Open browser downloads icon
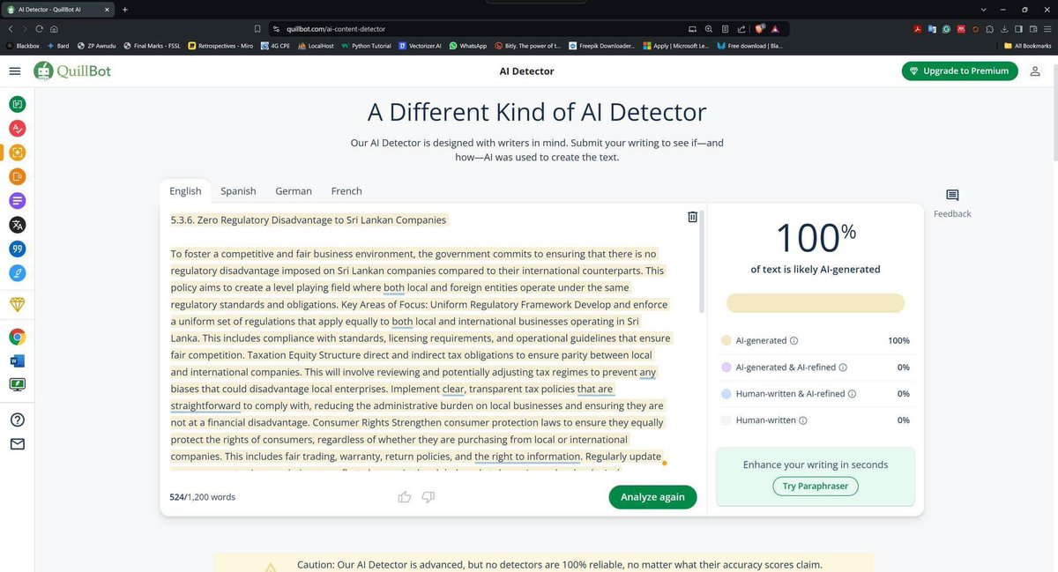The image size is (1058, 572). point(1004,28)
